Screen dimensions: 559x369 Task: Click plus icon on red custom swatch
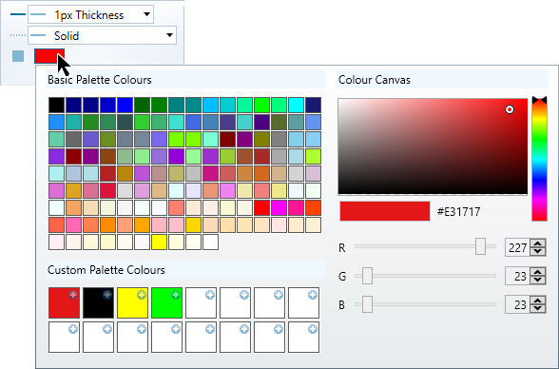point(73,295)
